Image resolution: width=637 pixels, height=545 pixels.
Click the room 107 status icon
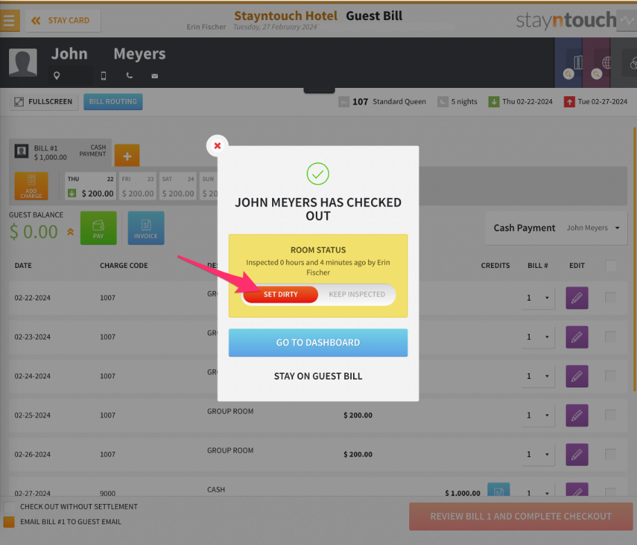pos(343,102)
